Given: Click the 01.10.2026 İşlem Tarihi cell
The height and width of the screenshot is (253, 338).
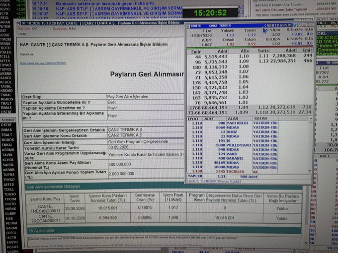Looking at the screenshot, I should click(x=75, y=218).
